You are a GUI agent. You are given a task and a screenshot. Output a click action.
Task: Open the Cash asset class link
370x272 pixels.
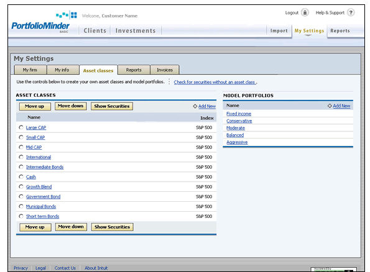click(x=31, y=177)
